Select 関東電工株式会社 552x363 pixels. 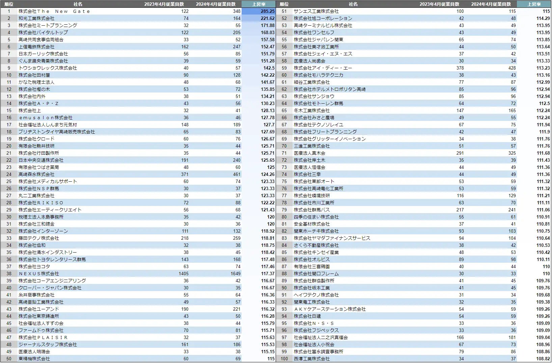tap(312, 302)
